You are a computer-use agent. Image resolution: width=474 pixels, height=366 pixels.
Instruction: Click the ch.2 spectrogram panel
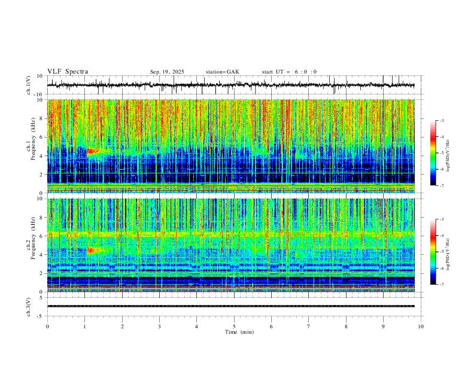(x=230, y=245)
